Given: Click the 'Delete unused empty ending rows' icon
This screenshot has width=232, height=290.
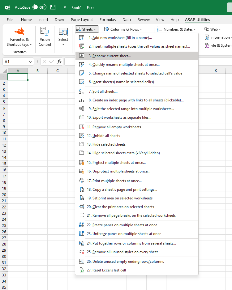Looking at the screenshot, I should point(82,261).
